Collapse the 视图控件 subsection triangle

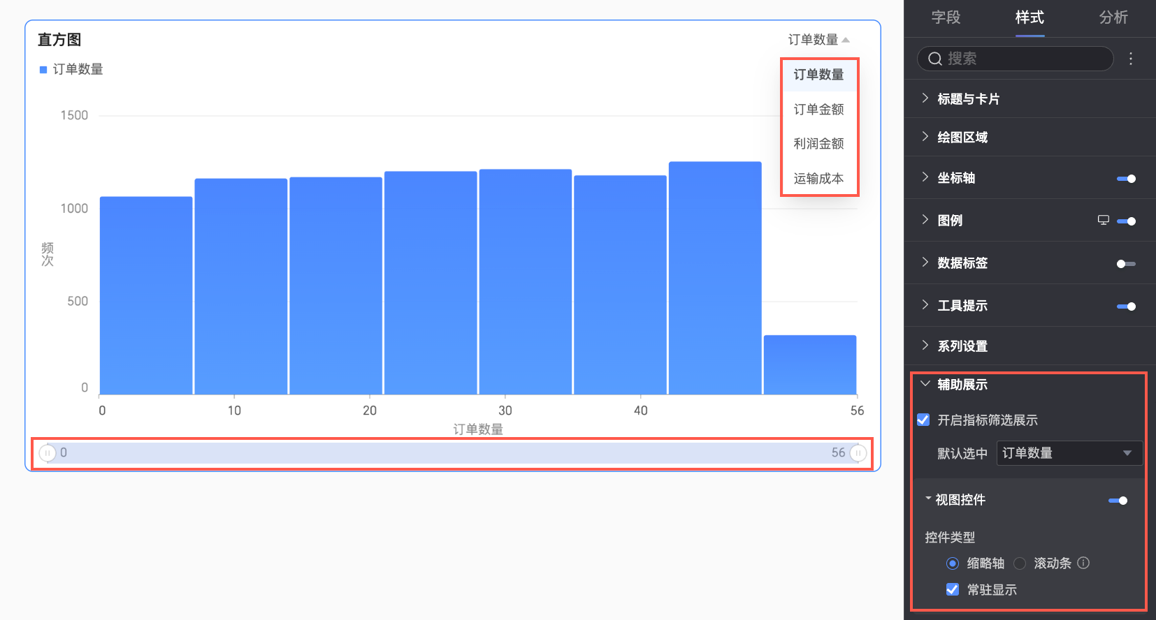coord(928,499)
